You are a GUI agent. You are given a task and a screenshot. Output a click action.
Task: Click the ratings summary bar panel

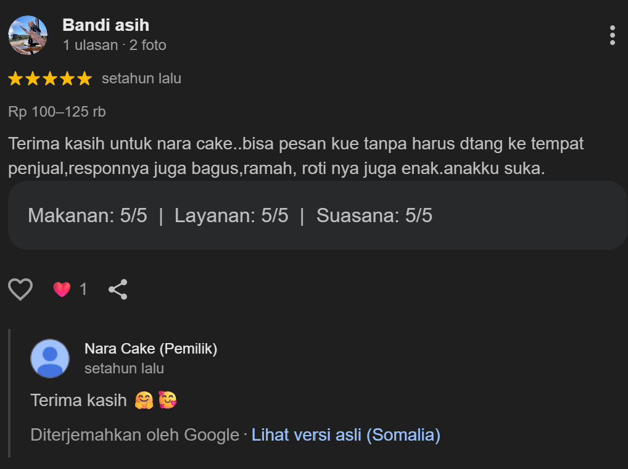[314, 216]
